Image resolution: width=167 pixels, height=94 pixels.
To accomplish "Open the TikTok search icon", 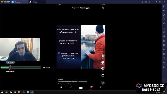I will (103, 8).
